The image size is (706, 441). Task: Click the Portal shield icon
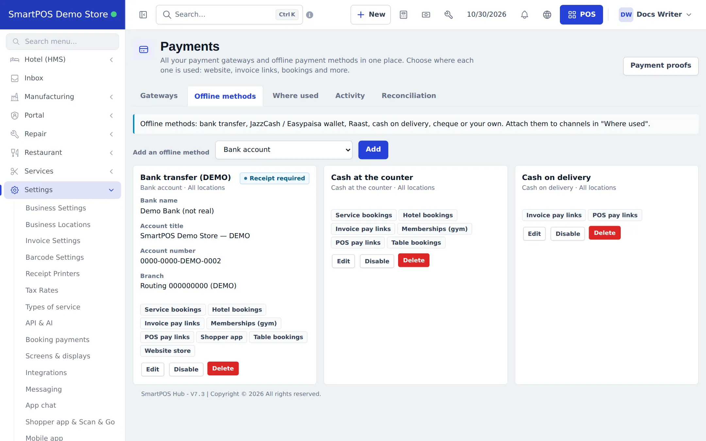pos(14,115)
